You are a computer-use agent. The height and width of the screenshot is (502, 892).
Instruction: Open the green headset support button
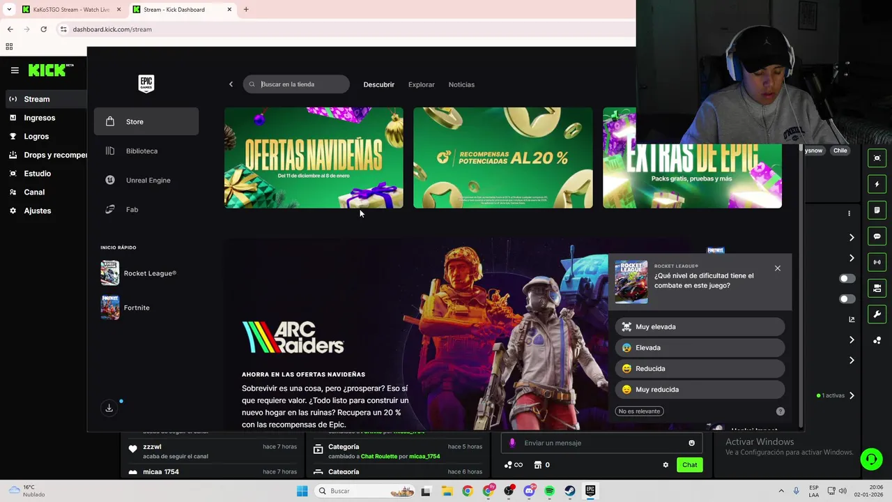click(x=871, y=459)
